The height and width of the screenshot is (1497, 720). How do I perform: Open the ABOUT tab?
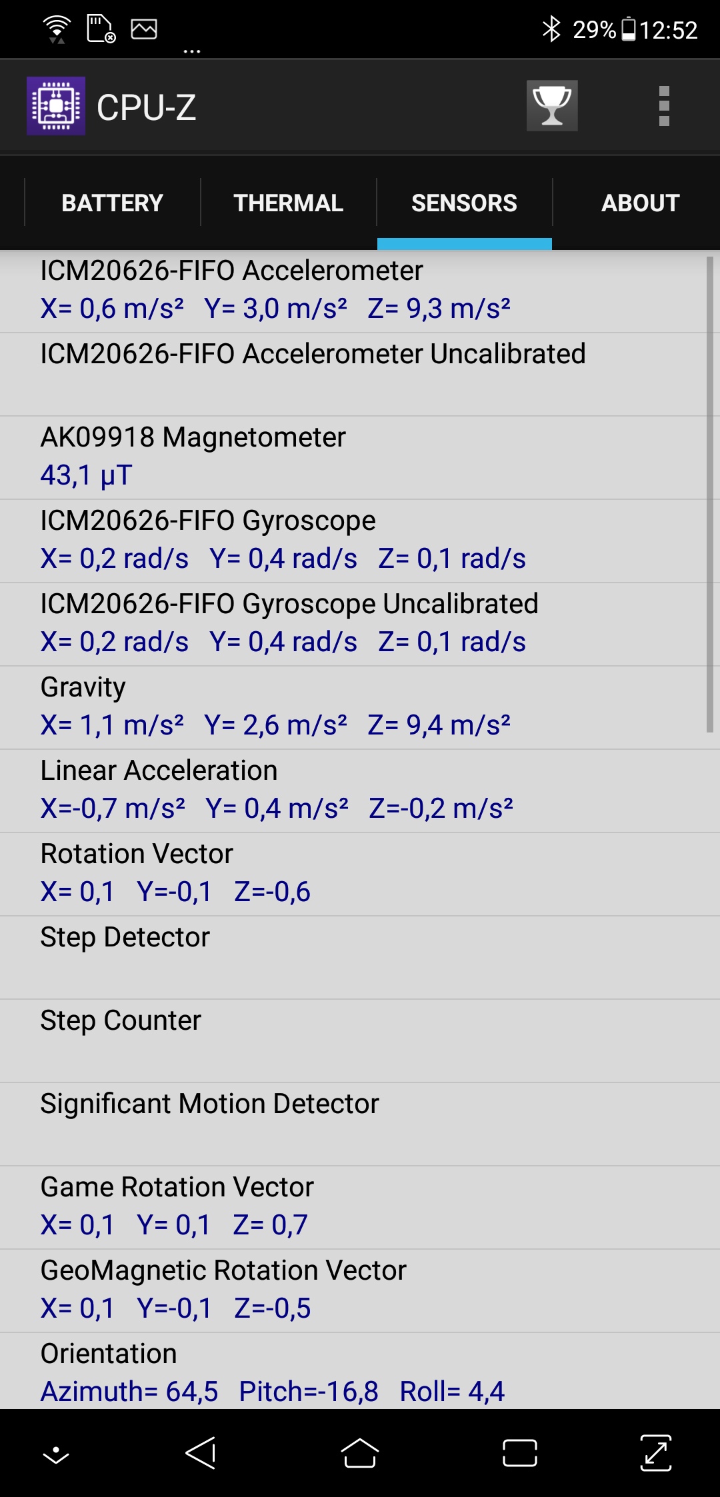(x=640, y=203)
